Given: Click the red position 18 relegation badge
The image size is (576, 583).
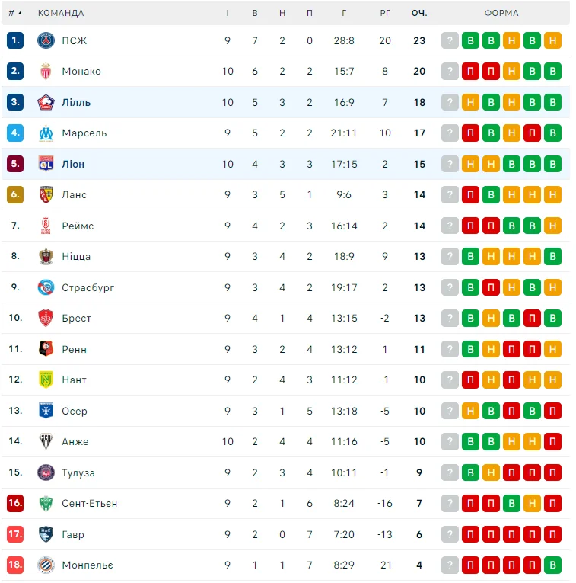Looking at the screenshot, I should [16, 565].
